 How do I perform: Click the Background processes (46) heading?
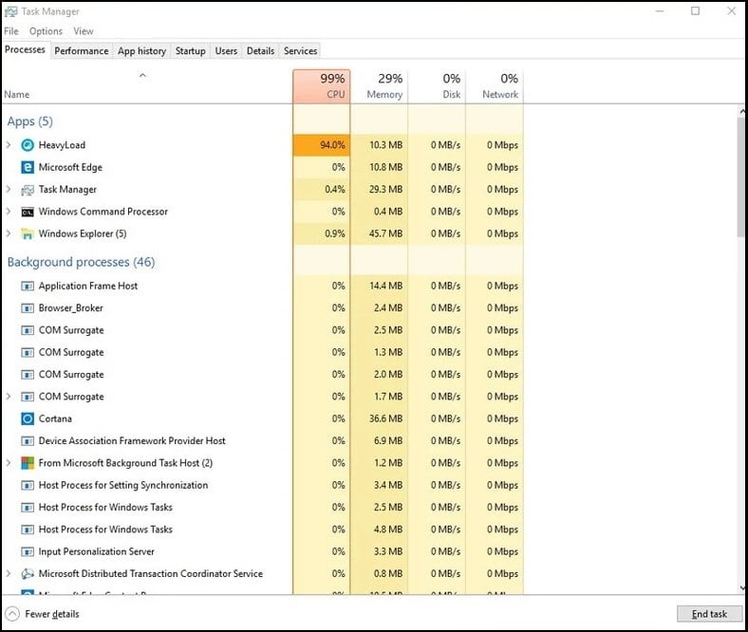pos(81,262)
